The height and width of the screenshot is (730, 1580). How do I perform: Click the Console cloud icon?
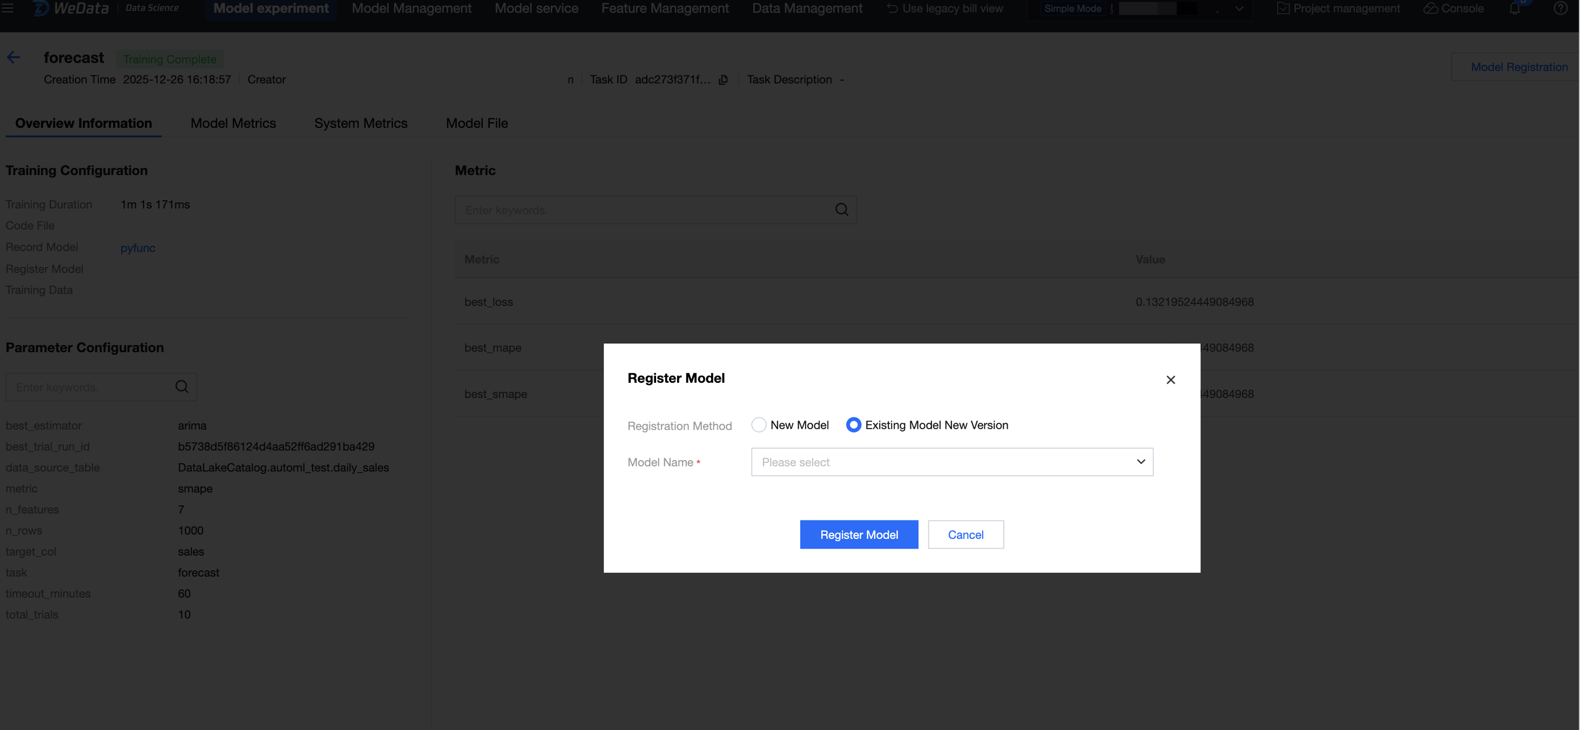pyautogui.click(x=1430, y=9)
